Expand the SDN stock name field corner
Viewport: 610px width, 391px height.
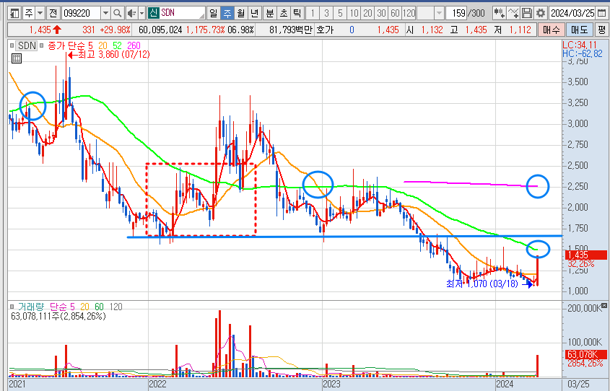coord(201,17)
